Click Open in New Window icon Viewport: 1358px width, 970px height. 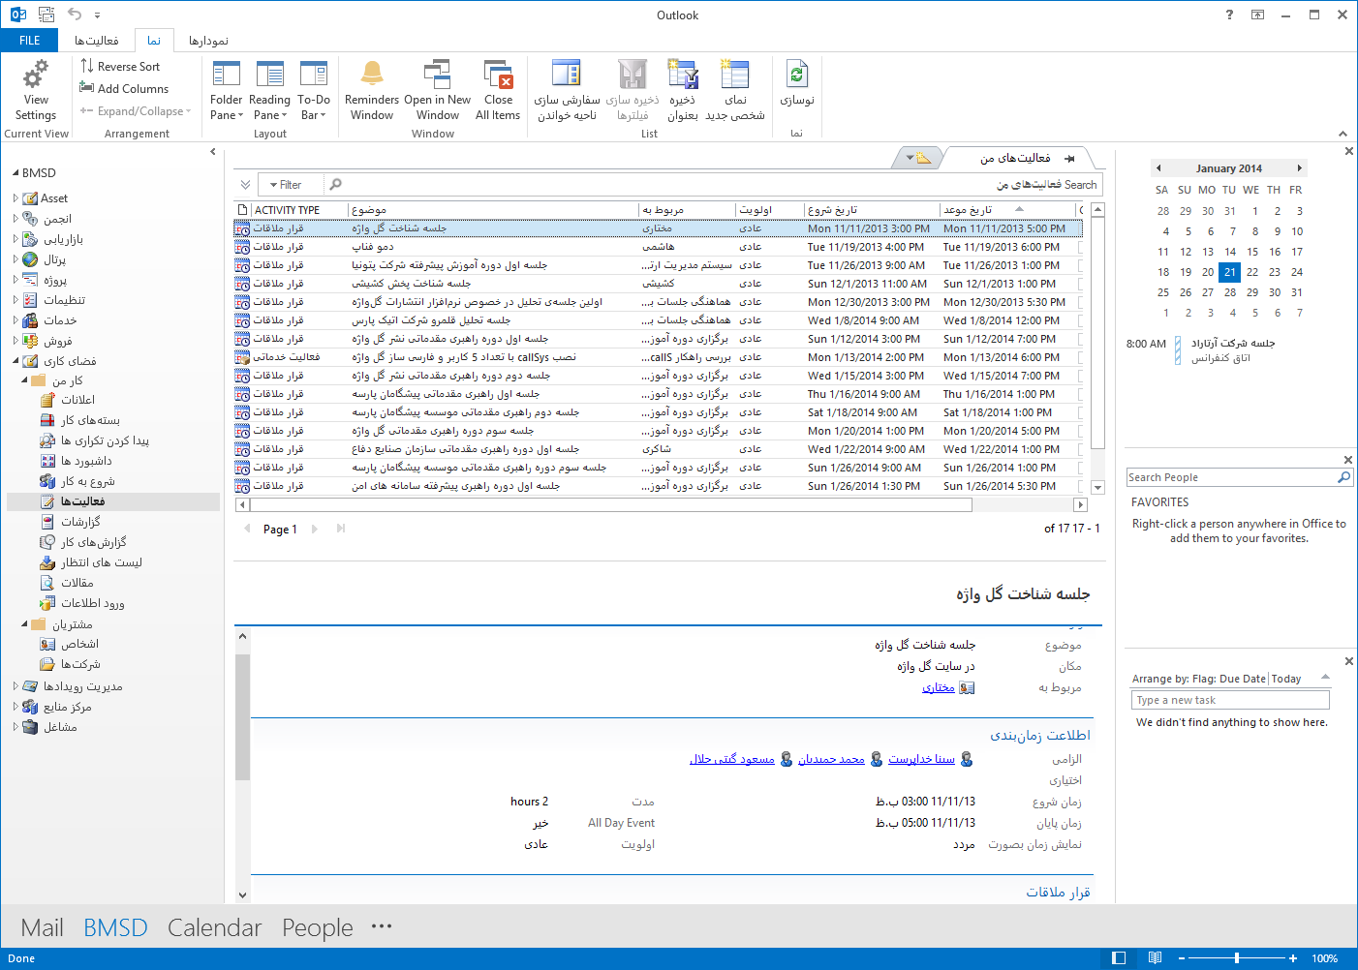(438, 76)
